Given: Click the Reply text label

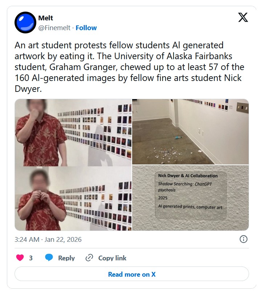Looking at the screenshot, I should click(66, 258).
